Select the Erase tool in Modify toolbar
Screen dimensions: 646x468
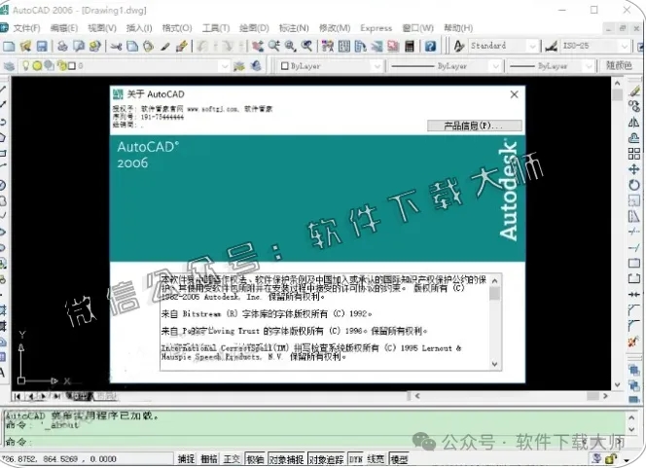click(634, 90)
